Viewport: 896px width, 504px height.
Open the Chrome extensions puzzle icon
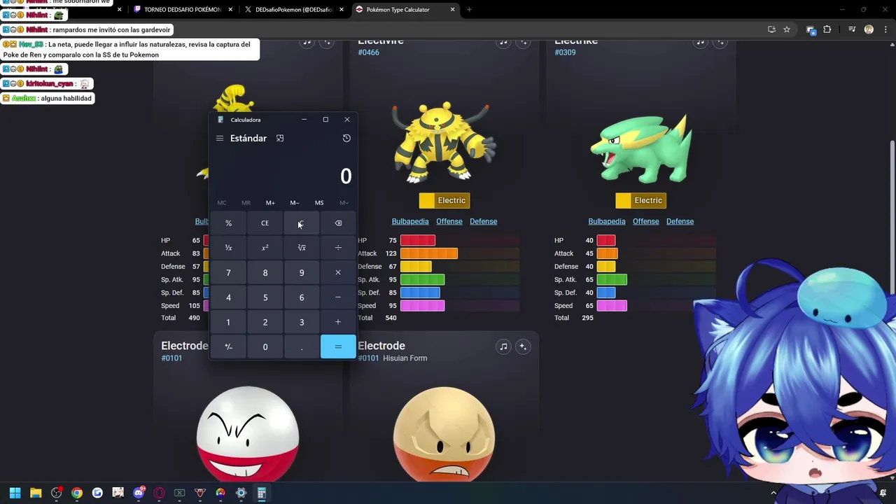[x=827, y=29]
